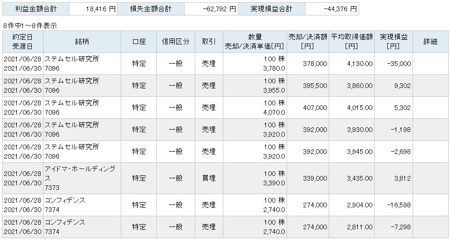Click ステムセル研究所 name in the -35,000 row
Viewport: 451px width, 241px height.
72,59
